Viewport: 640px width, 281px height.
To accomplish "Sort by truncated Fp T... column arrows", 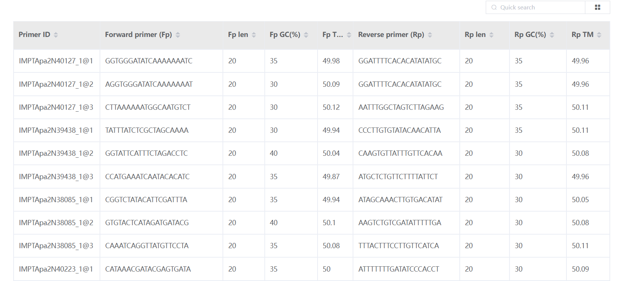I will 349,35.
